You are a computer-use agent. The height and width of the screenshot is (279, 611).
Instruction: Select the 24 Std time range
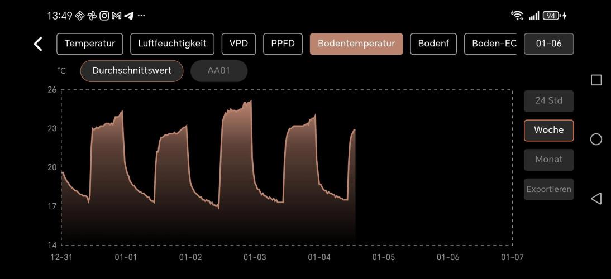(x=548, y=101)
